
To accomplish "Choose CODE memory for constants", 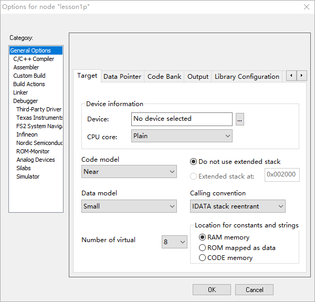I will click(225, 258).
